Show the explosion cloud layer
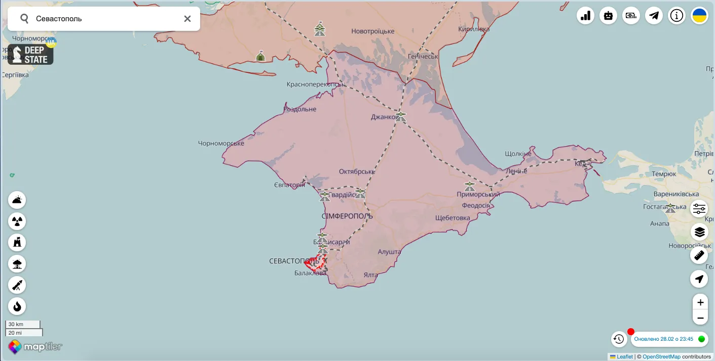The width and height of the screenshot is (715, 361). point(17,264)
